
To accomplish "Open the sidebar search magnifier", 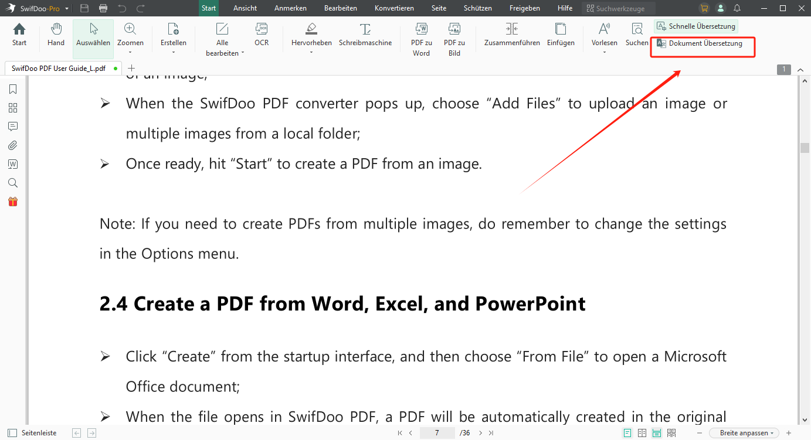I will 13,183.
